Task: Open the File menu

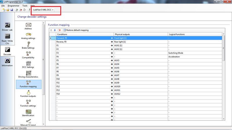Action: click(3, 6)
